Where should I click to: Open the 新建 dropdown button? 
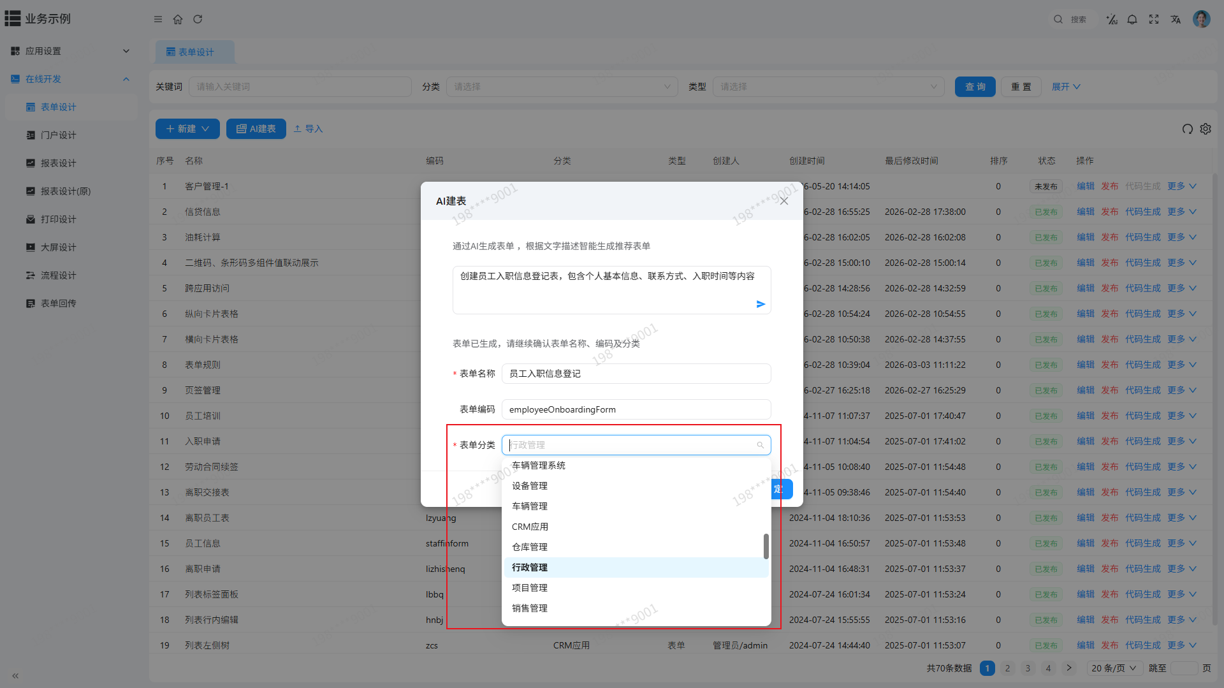187,129
